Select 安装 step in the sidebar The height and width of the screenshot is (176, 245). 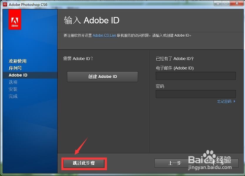coord(13,89)
